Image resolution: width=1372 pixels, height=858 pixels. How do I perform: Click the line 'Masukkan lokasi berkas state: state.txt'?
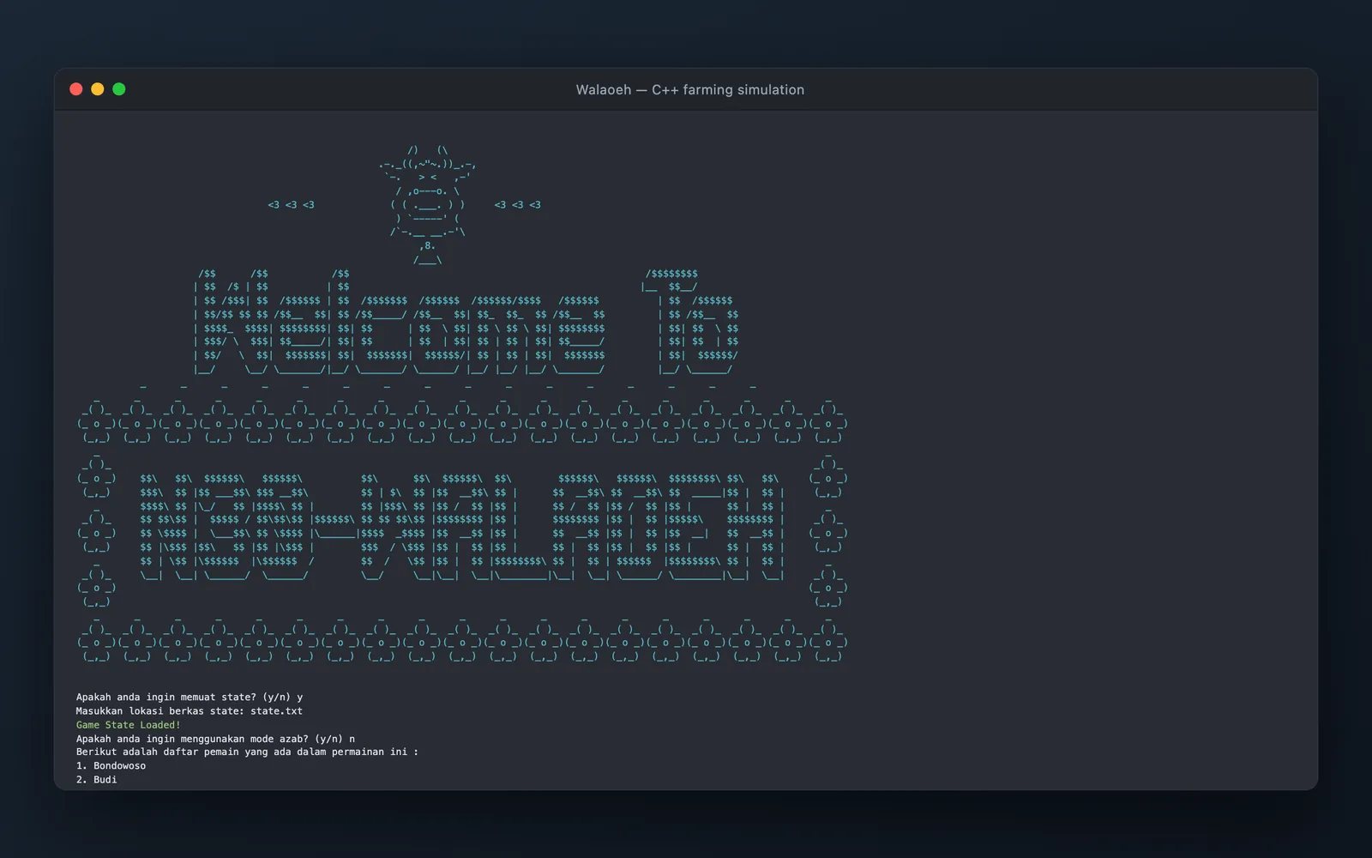(x=190, y=711)
